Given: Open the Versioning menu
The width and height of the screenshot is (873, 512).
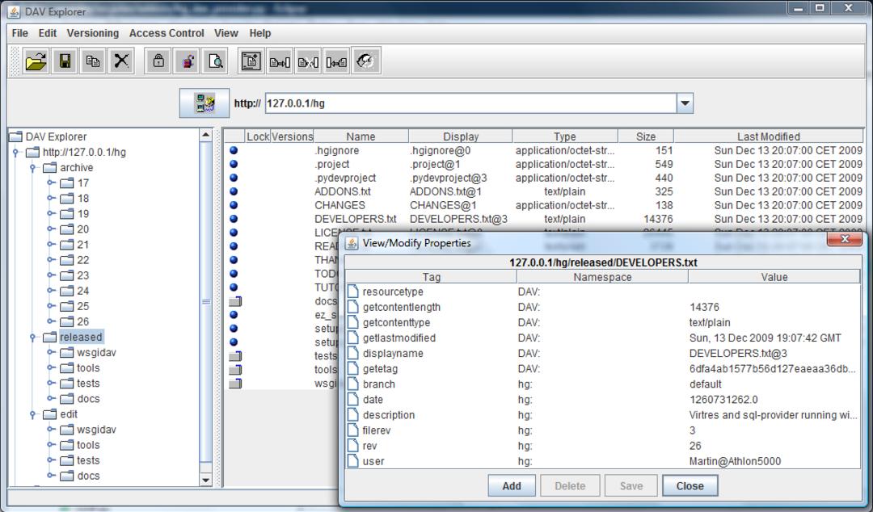Looking at the screenshot, I should pos(93,33).
